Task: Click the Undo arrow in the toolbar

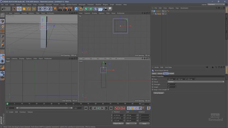Action: pos(4,9)
